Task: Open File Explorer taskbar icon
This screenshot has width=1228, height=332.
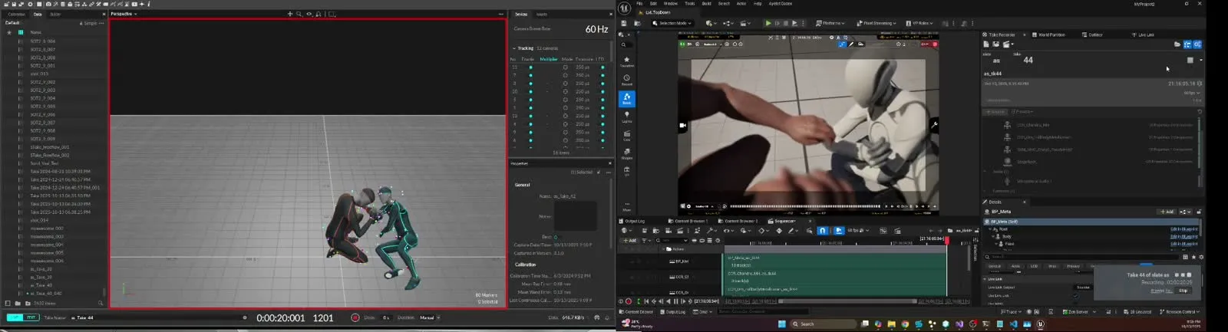Action: tap(891, 324)
